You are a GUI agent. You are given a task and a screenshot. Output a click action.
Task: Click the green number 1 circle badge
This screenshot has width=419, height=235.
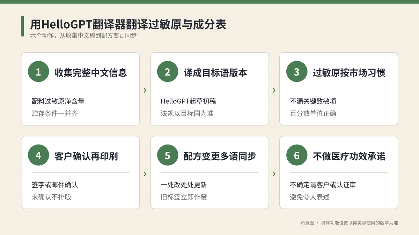point(38,72)
